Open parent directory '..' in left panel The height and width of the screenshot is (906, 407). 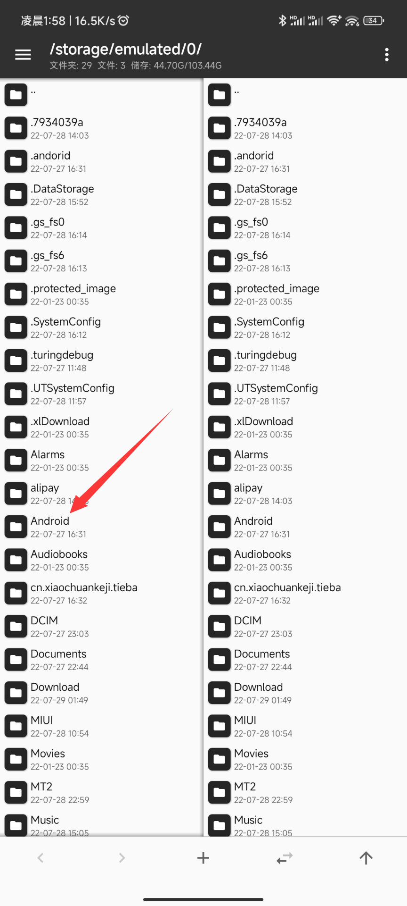[x=101, y=95]
